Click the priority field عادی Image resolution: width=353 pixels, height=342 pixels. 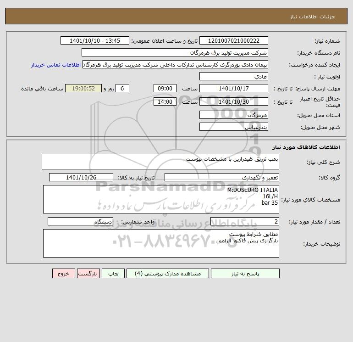tap(234, 76)
